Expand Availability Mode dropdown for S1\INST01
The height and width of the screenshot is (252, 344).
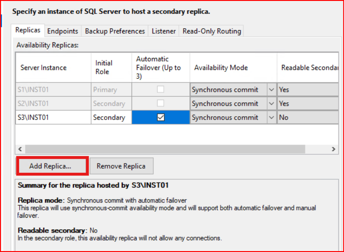pos(271,89)
